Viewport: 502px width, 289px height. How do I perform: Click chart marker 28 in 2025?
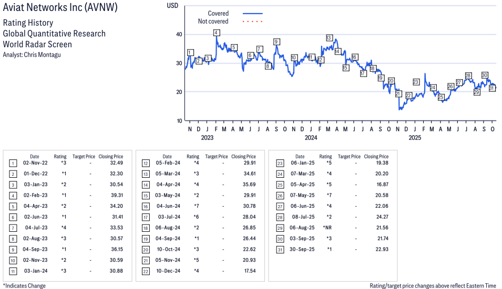coord(468,76)
